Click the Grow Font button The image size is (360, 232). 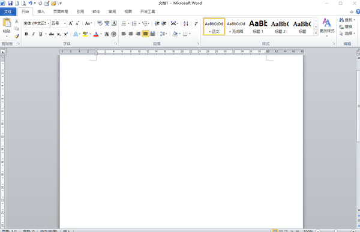[x=71, y=23]
